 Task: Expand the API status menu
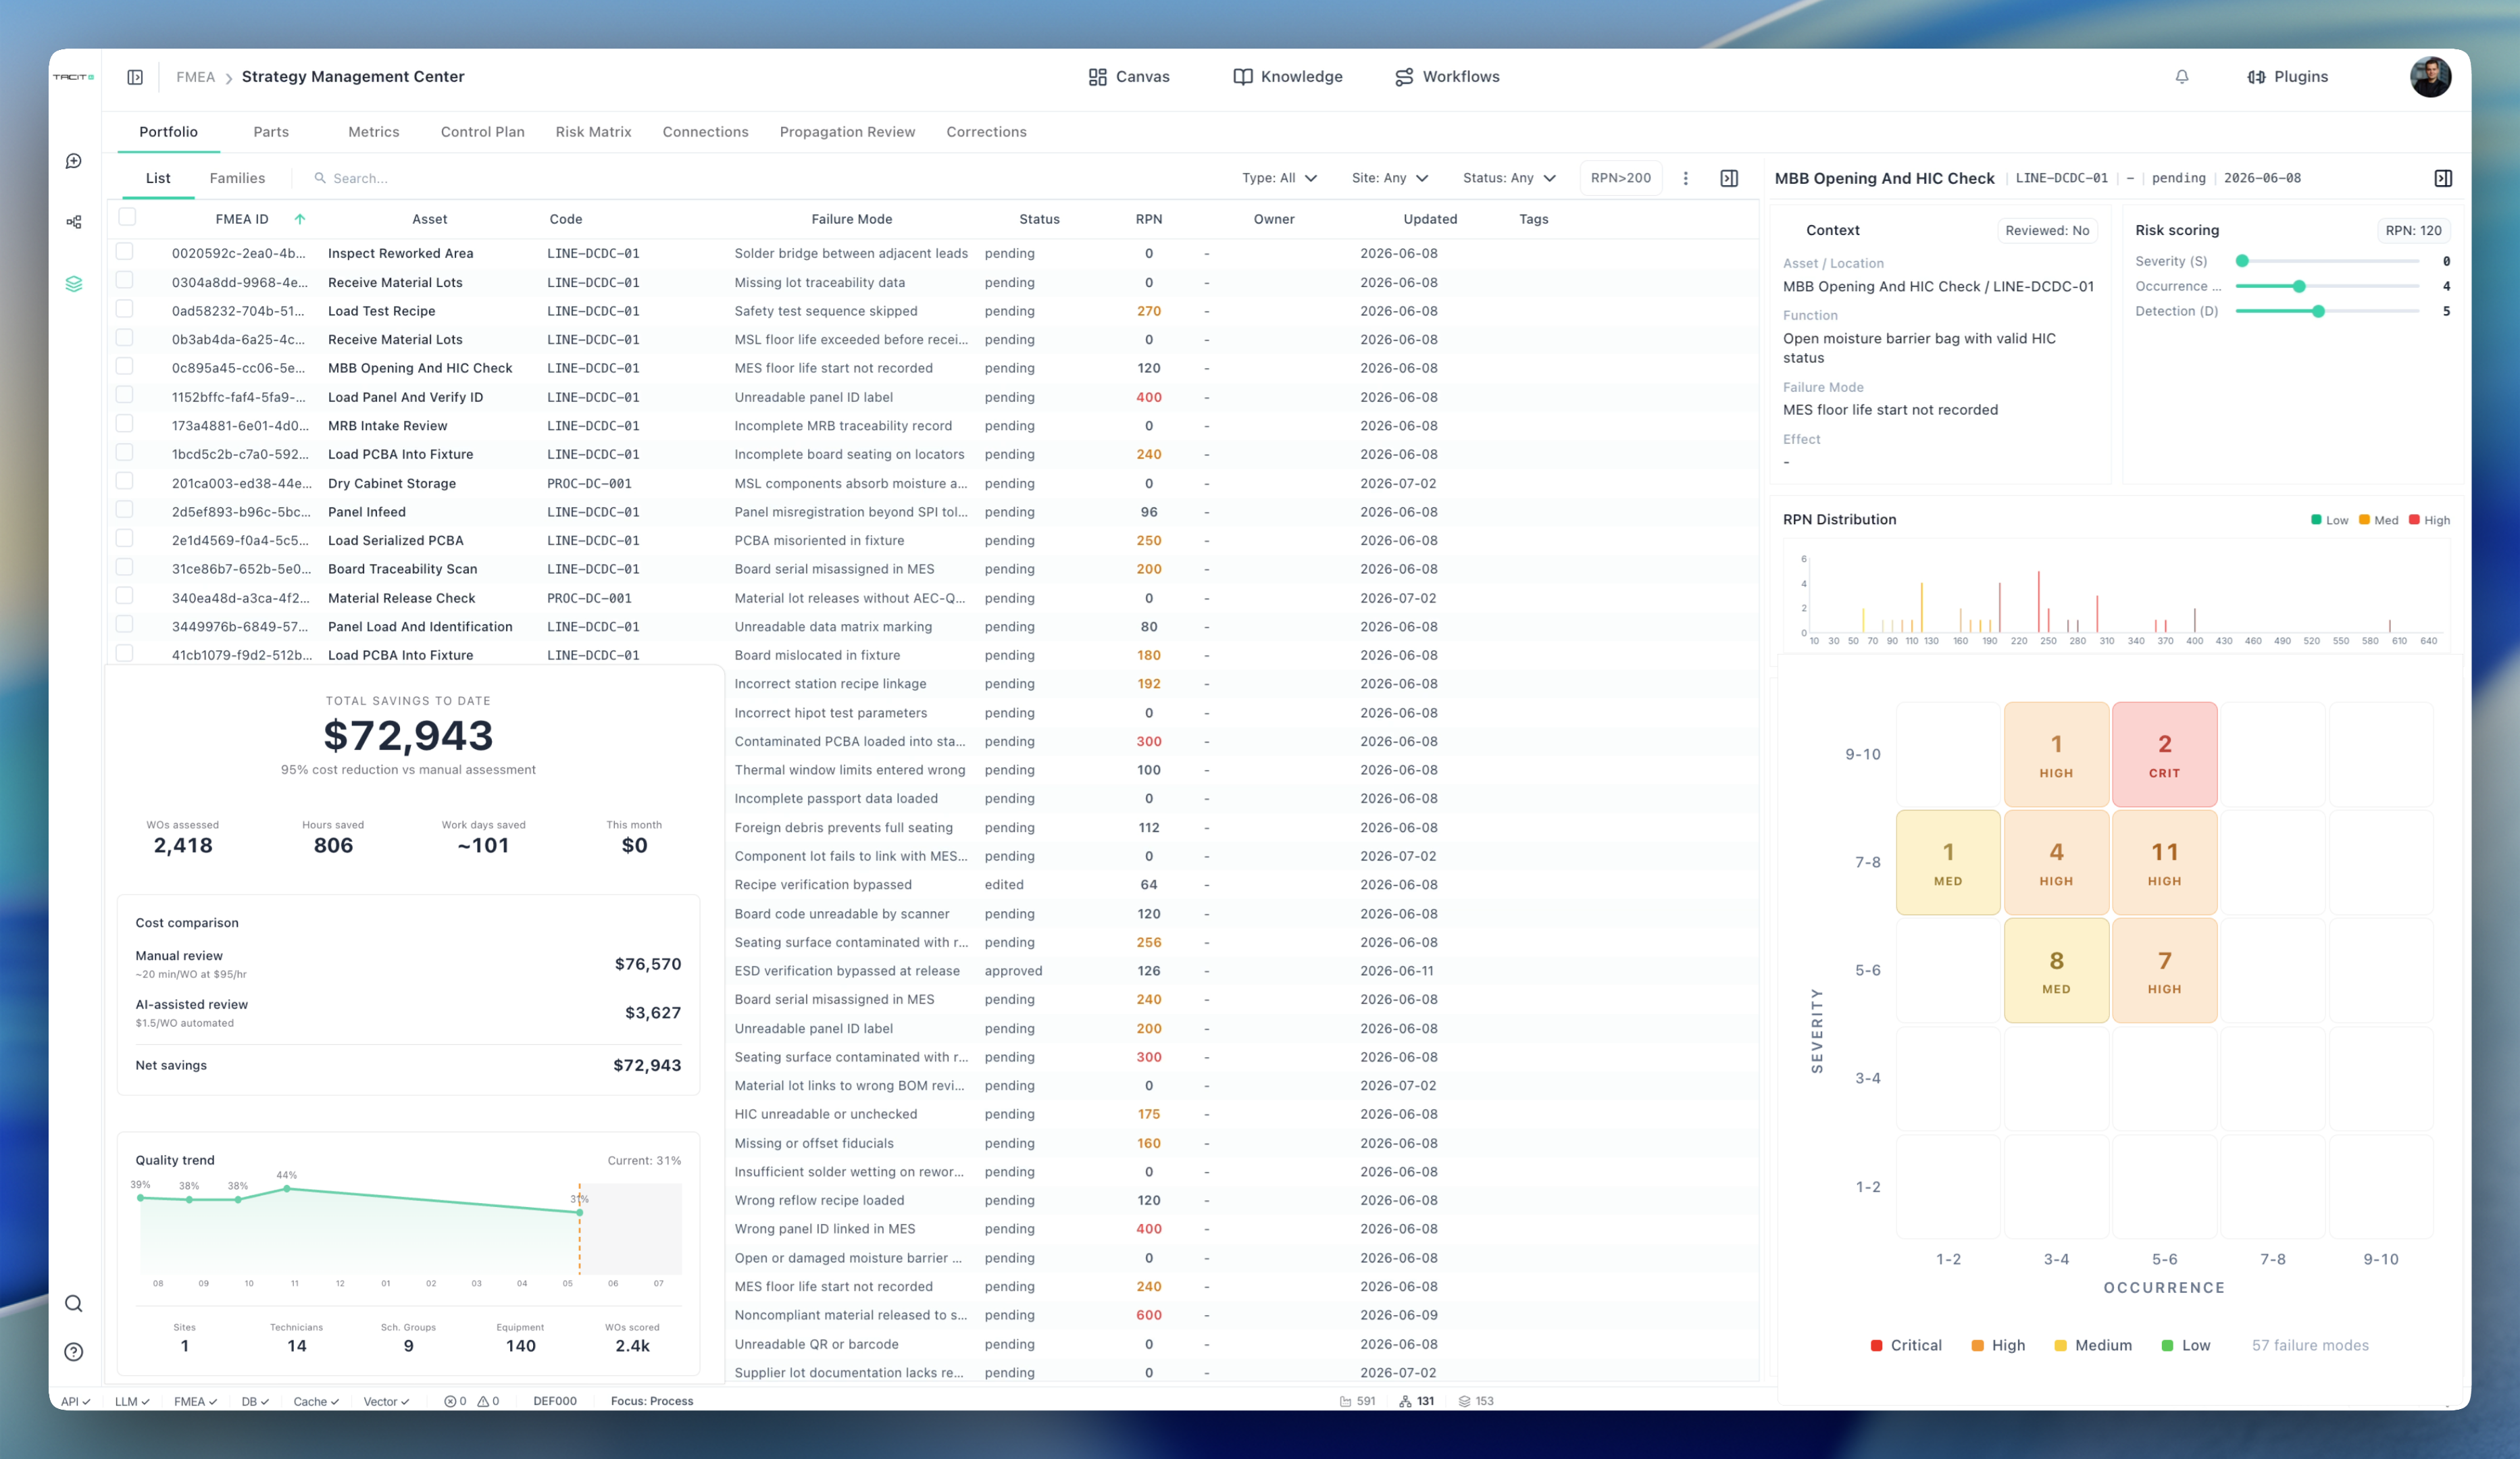[75, 1401]
